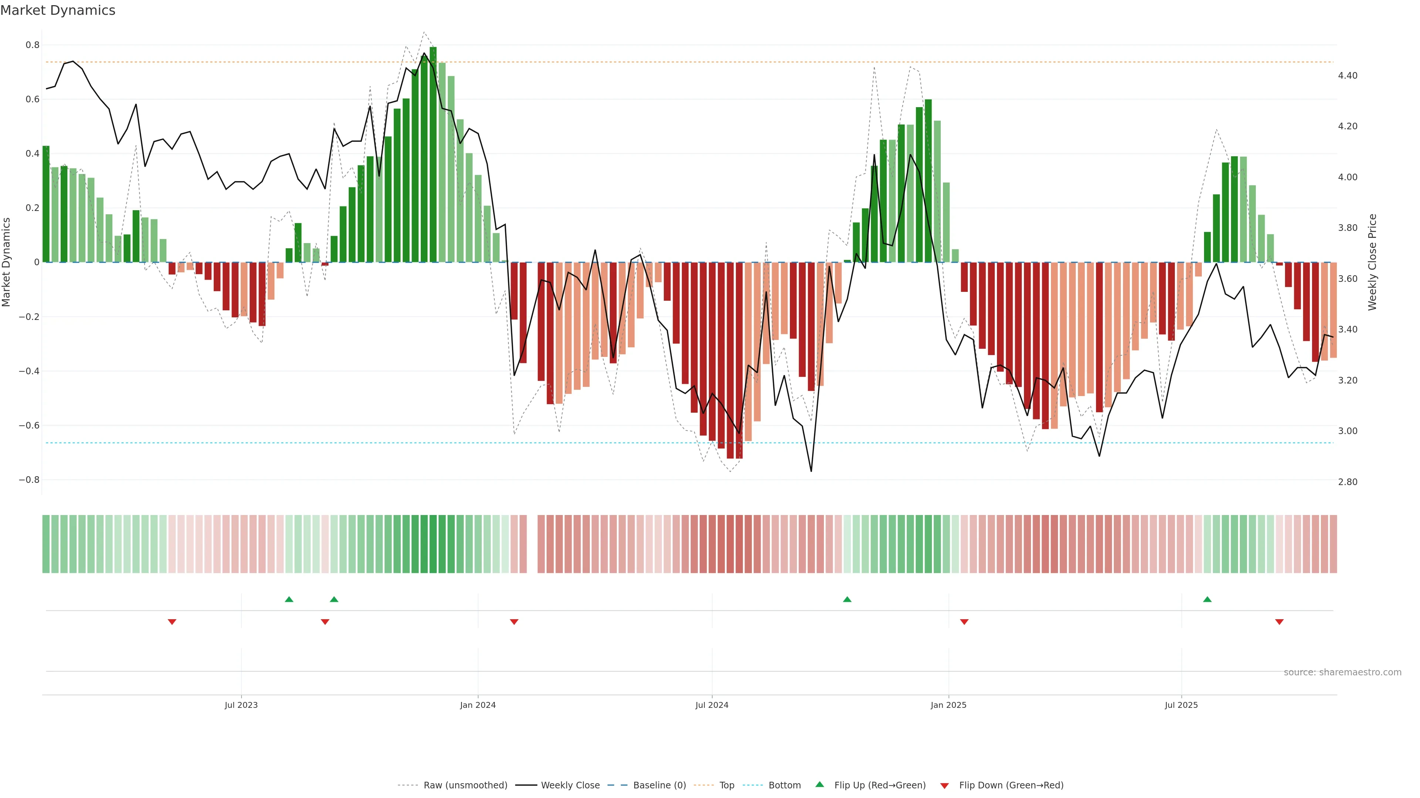Toggle the Weekly Close legend entry
The height and width of the screenshot is (798, 1420).
[570, 785]
